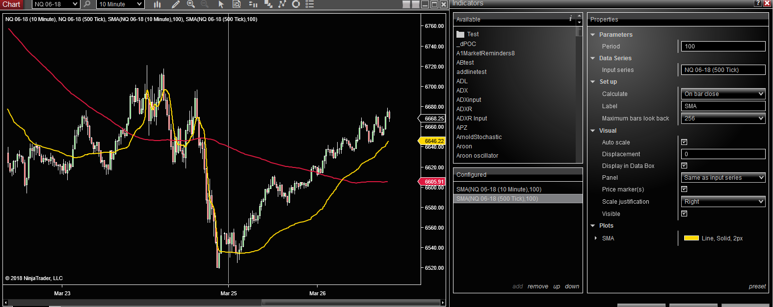Click the remove link
The height and width of the screenshot is (307, 773).
(x=538, y=286)
